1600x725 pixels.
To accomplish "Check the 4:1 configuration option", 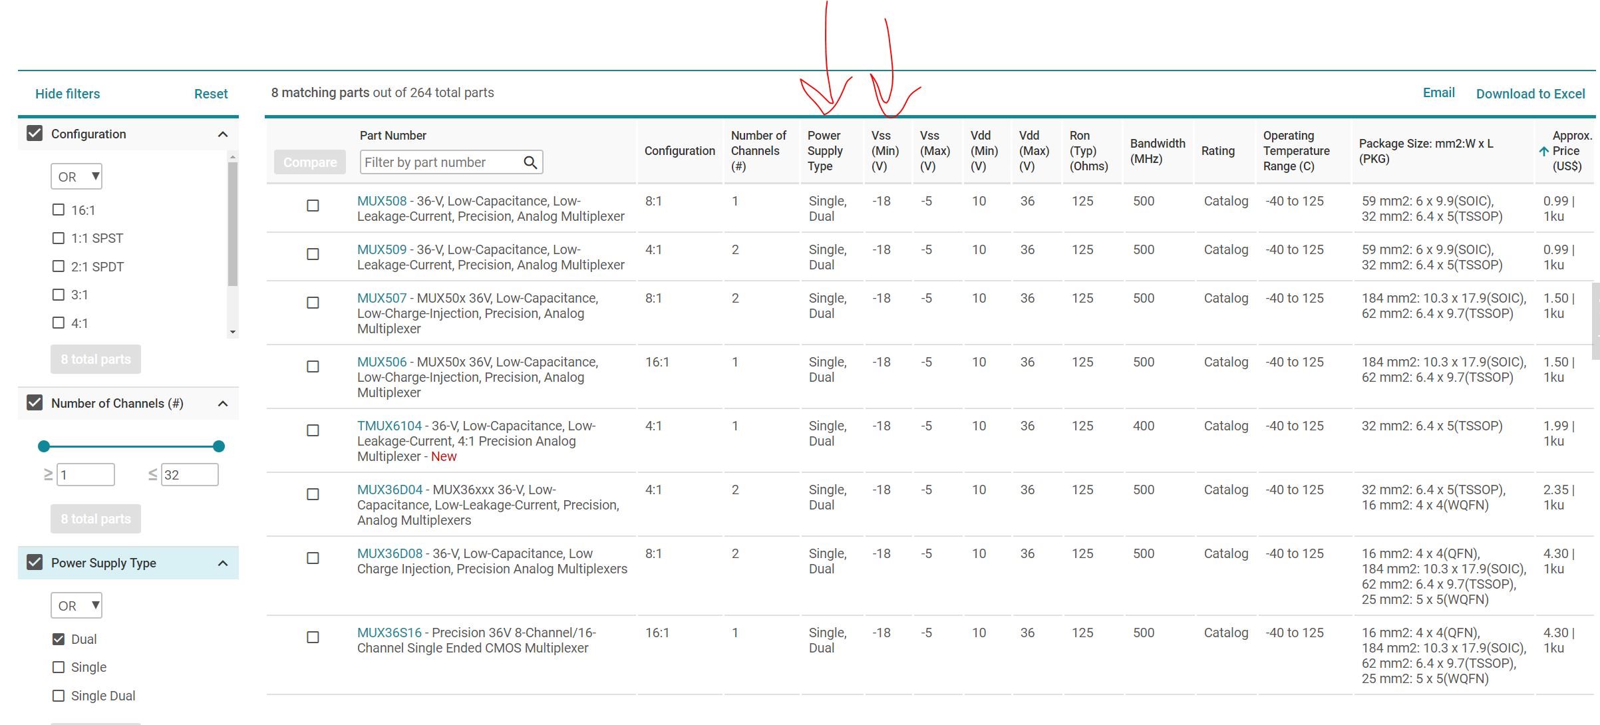I will [59, 323].
